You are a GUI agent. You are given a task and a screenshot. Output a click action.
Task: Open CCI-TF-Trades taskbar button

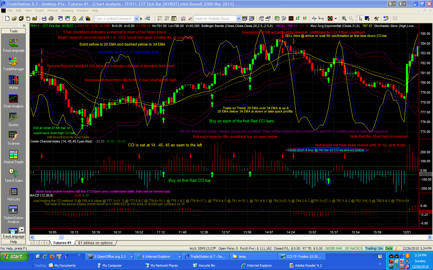[302, 257]
